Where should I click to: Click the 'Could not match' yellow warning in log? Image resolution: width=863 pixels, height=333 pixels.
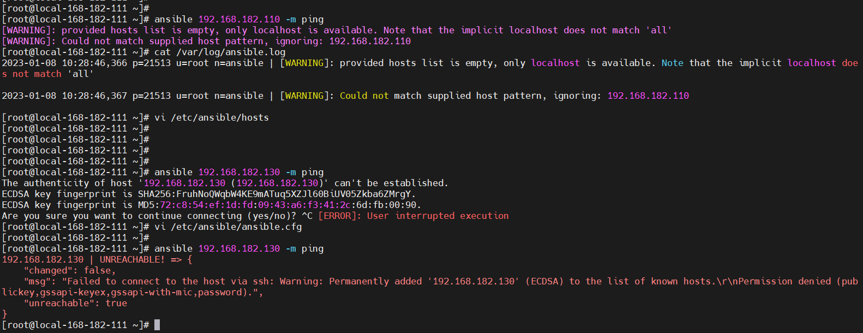click(x=381, y=96)
